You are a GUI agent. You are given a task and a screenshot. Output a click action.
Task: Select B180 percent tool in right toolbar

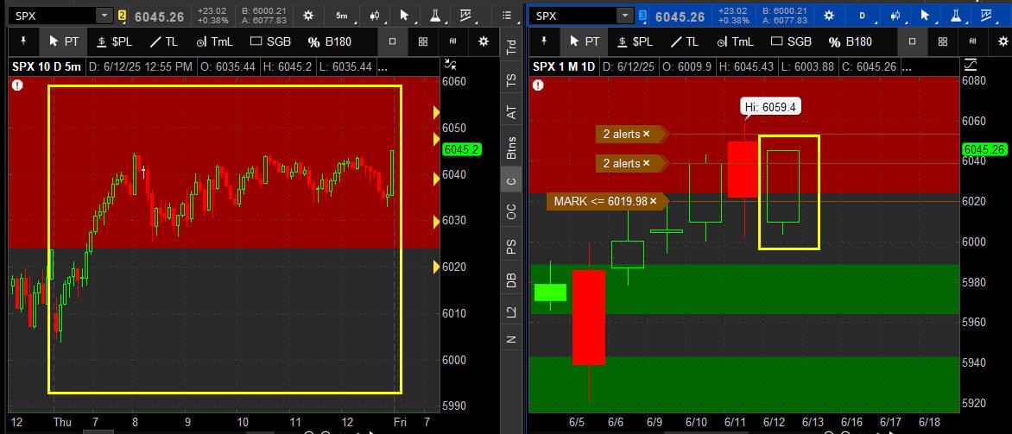tap(850, 41)
